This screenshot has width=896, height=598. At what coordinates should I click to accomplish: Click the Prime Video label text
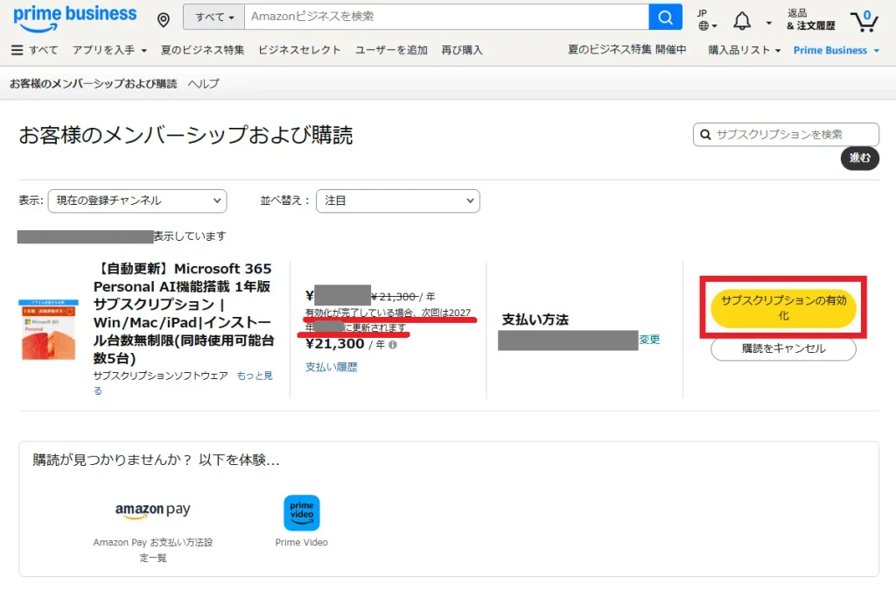(x=302, y=543)
